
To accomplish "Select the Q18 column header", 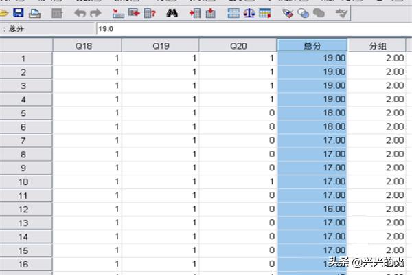I will 87,45.
